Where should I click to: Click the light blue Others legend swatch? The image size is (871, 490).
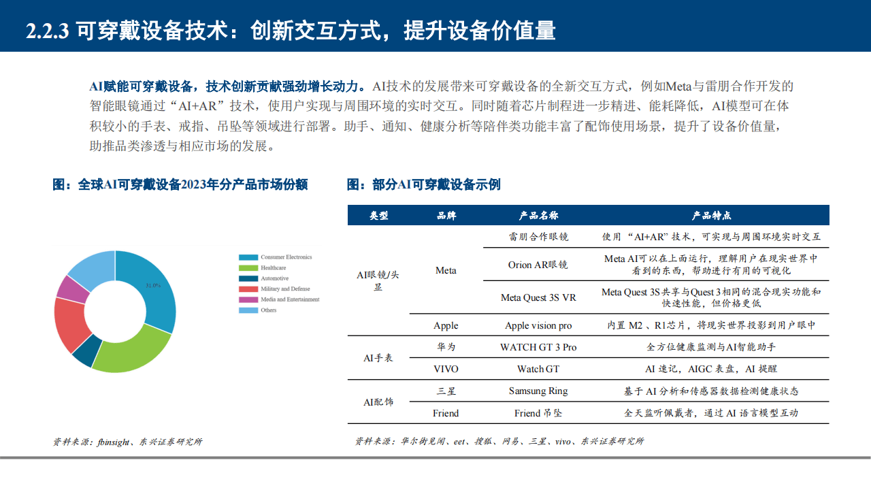[248, 310]
